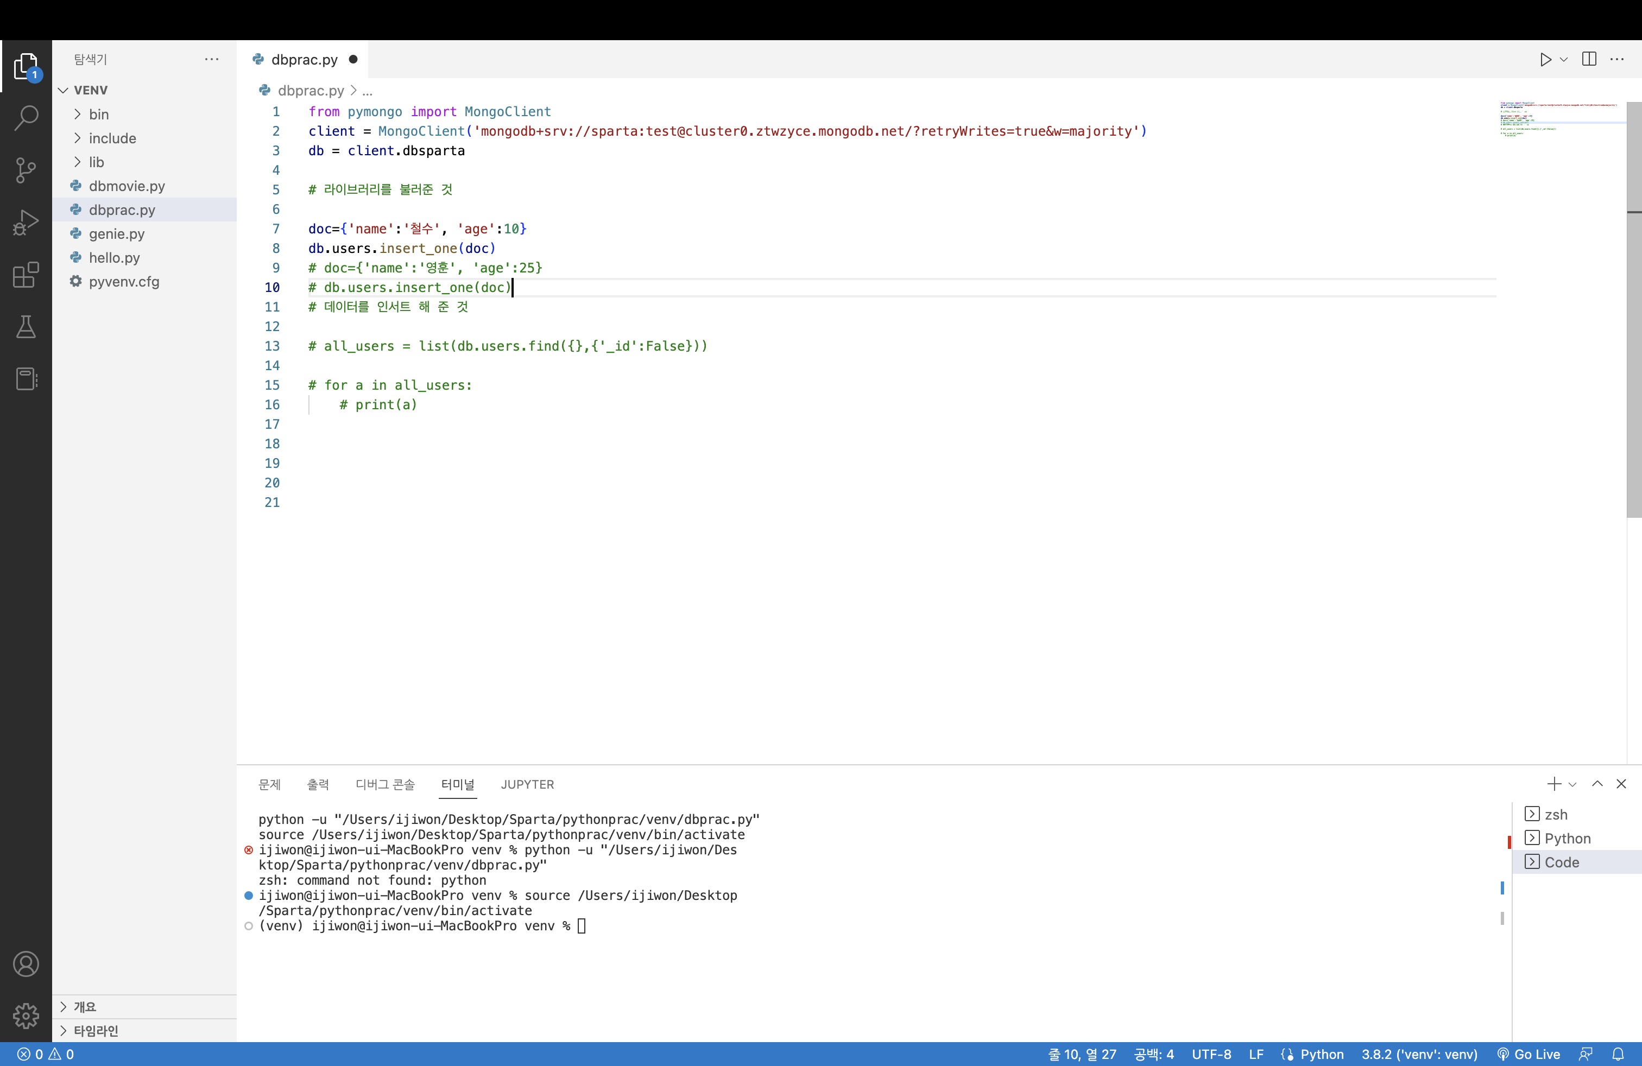The width and height of the screenshot is (1642, 1066).
Task: Click the blue success mark beside source command
Action: 249,896
